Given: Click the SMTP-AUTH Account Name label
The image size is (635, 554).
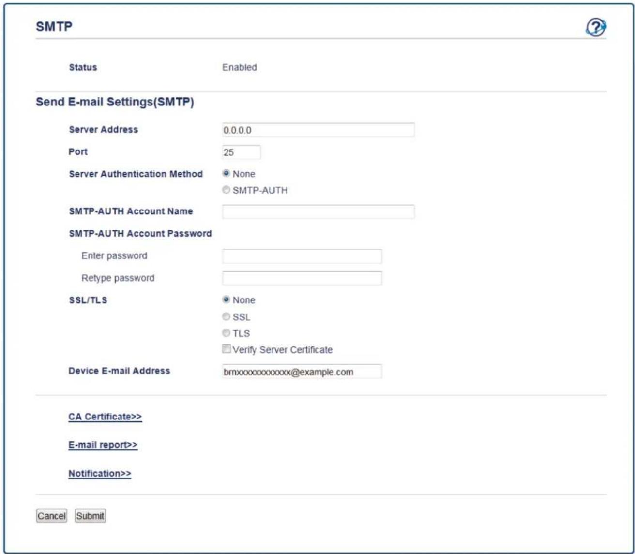Looking at the screenshot, I should [x=131, y=211].
